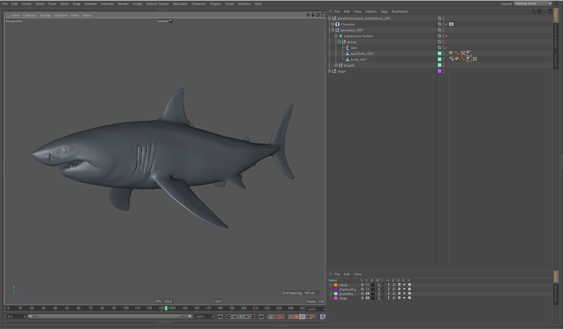
Task: Click the Object Manager search magnifier icon
Action: tap(534, 11)
